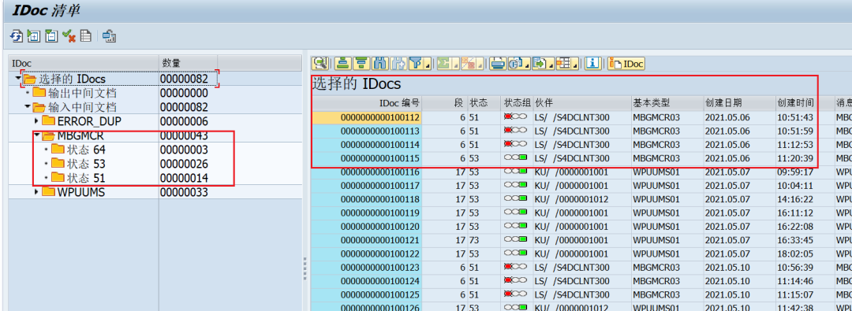Click the Set Filter funnel icon
852x311 pixels.
coord(416,64)
